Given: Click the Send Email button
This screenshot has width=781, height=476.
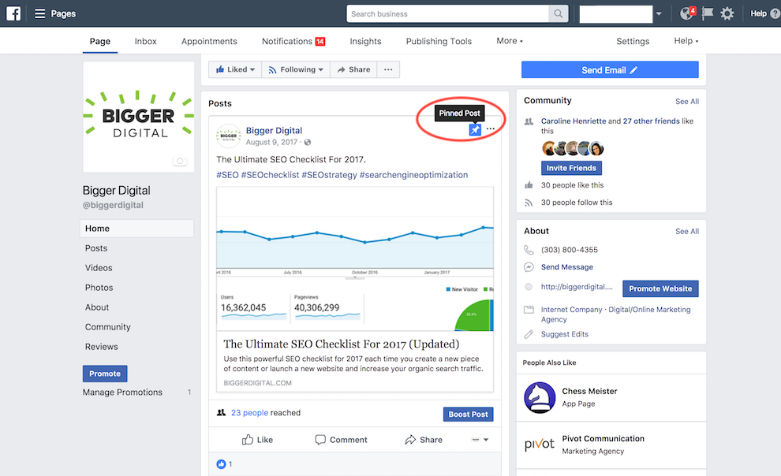Looking at the screenshot, I should [x=610, y=69].
